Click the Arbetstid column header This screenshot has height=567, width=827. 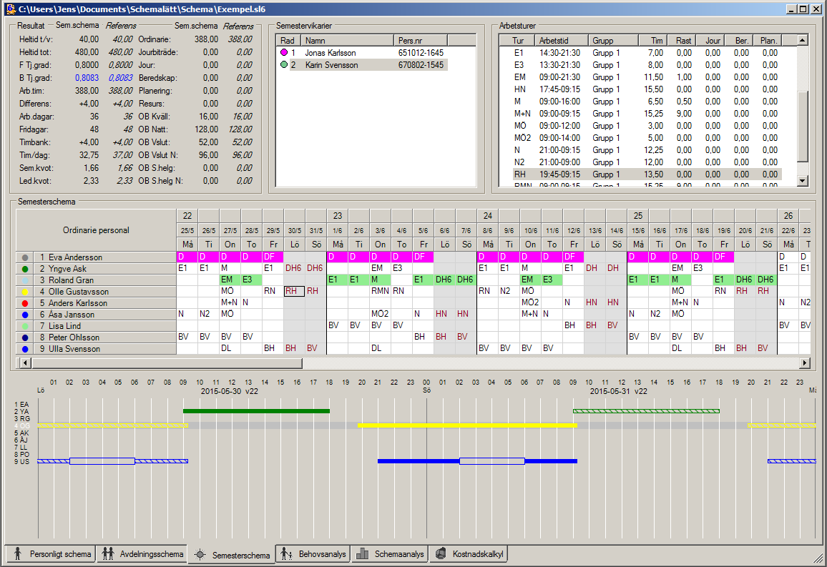tap(562, 41)
